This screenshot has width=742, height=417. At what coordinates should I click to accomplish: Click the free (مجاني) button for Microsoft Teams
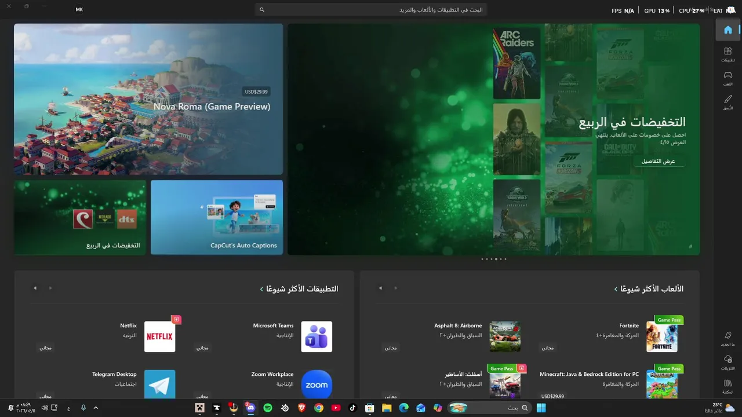(x=202, y=348)
